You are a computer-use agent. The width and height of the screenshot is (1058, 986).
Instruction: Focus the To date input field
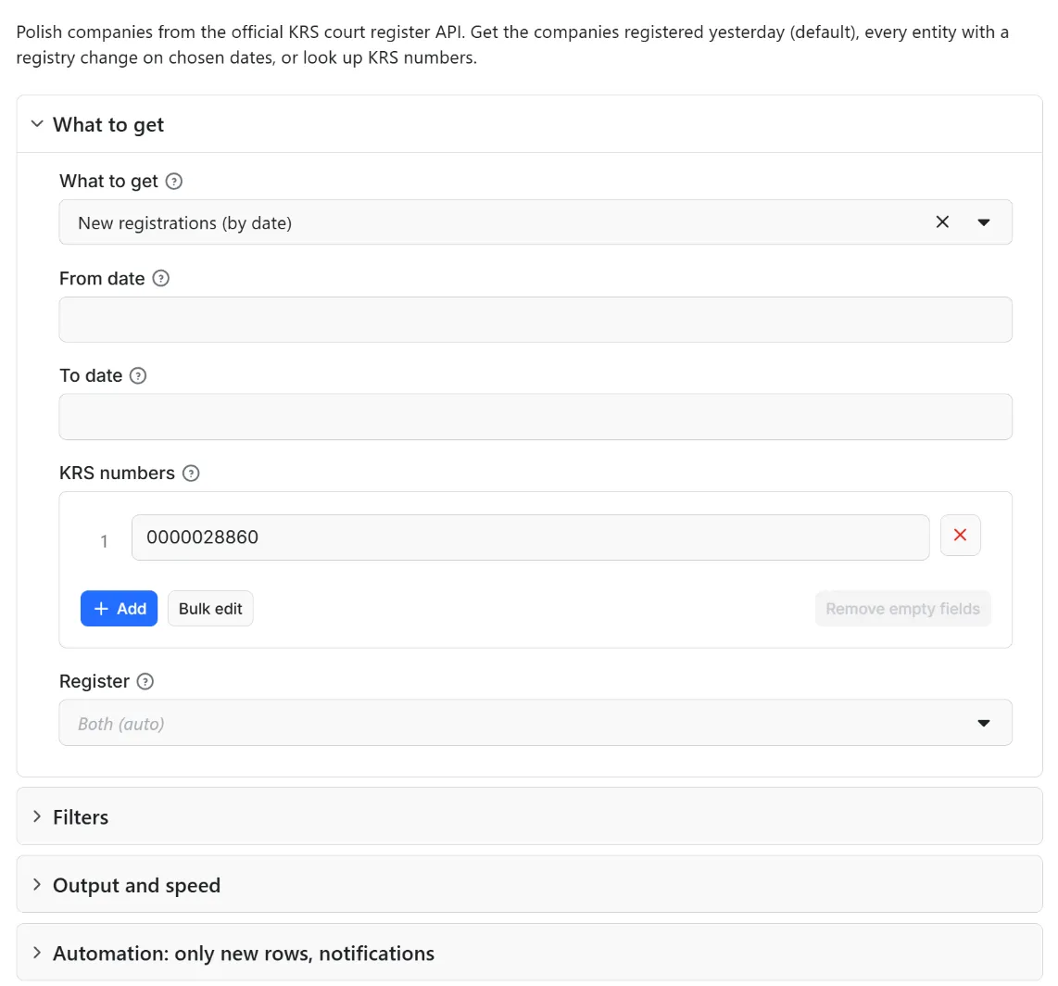tap(535, 417)
